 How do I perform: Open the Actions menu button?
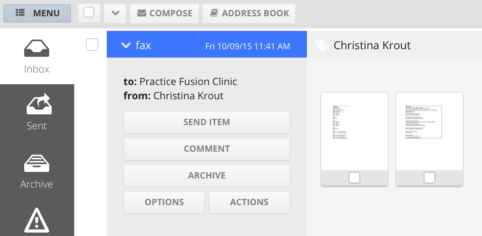[x=249, y=202]
